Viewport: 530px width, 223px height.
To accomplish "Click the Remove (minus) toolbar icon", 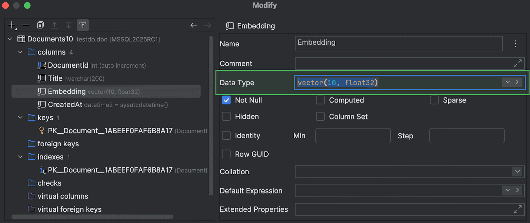I will pyautogui.click(x=26, y=25).
